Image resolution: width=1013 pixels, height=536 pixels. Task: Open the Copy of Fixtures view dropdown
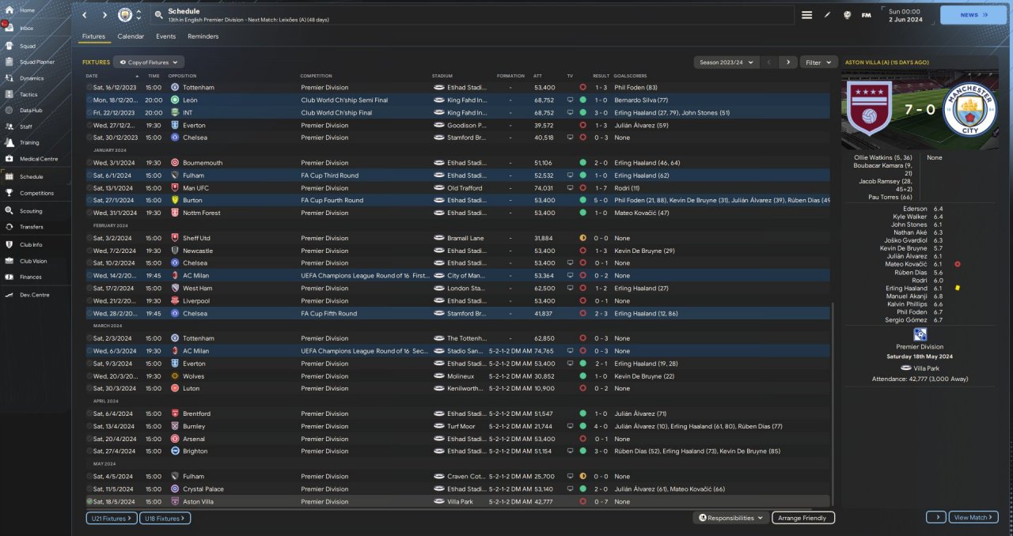(149, 62)
